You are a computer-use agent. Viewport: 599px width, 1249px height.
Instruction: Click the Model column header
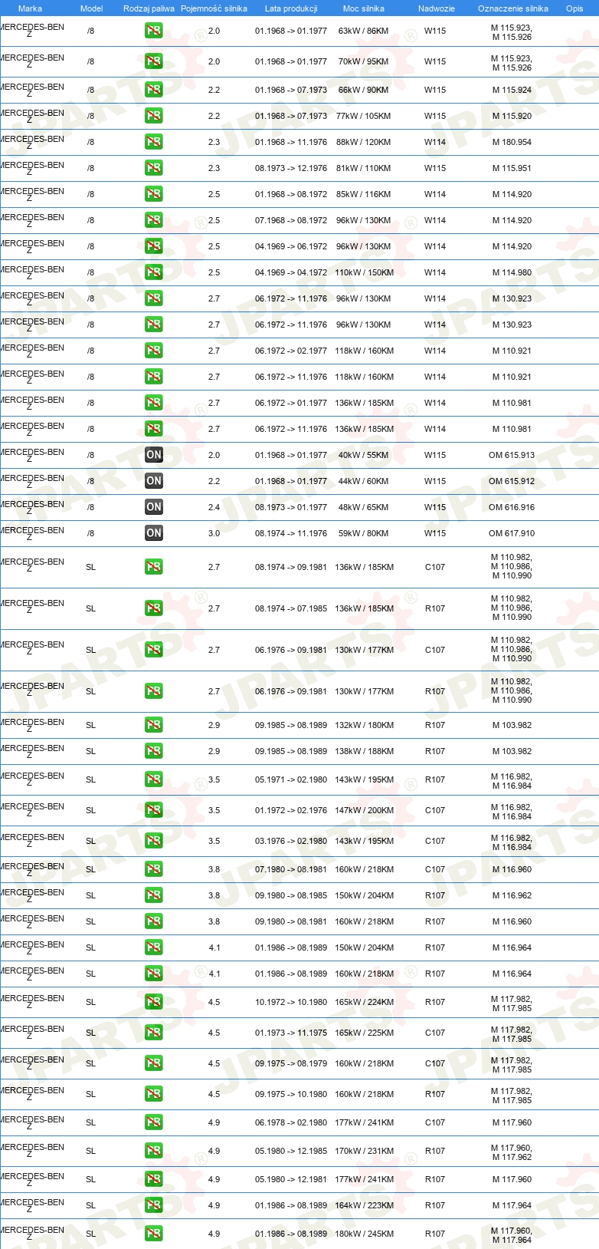(x=91, y=8)
